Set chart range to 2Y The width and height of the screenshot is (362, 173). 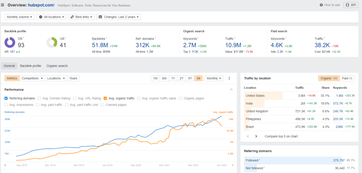181,78
